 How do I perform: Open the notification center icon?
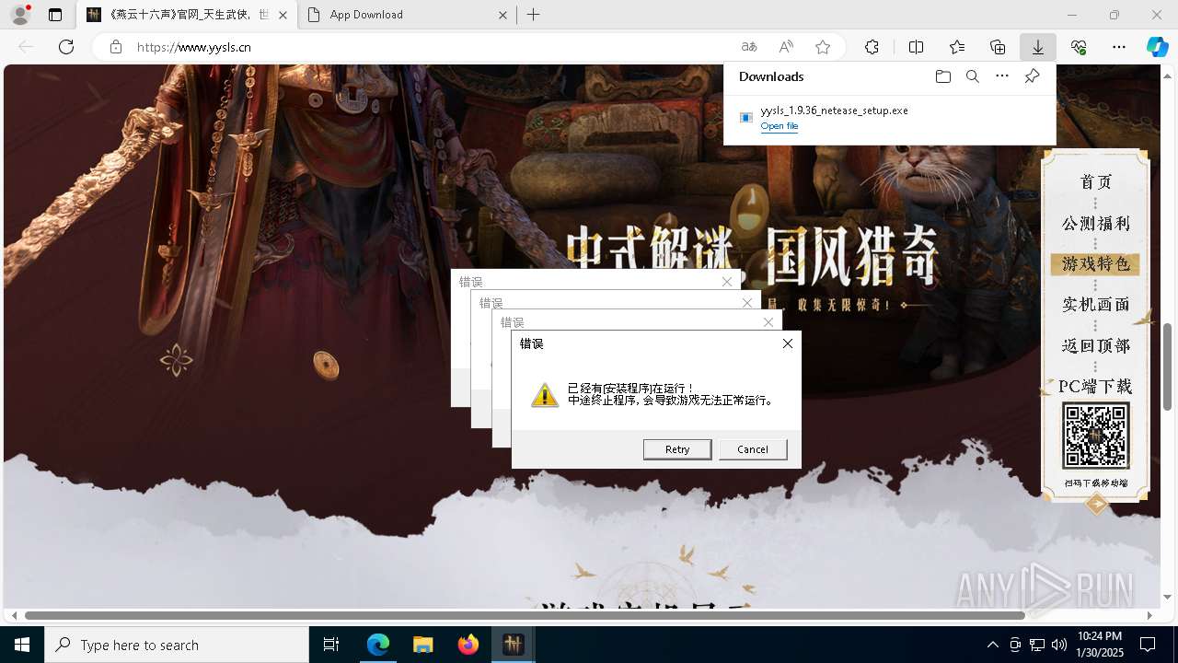tap(1148, 645)
